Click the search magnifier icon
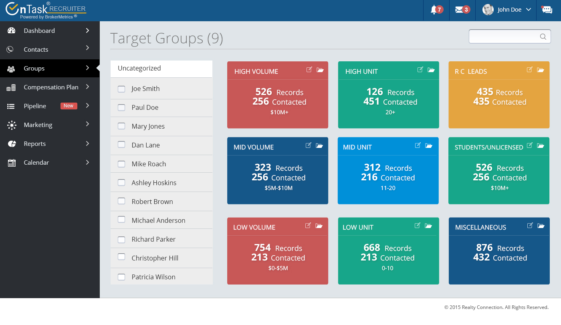The image size is (561, 325). coord(543,36)
